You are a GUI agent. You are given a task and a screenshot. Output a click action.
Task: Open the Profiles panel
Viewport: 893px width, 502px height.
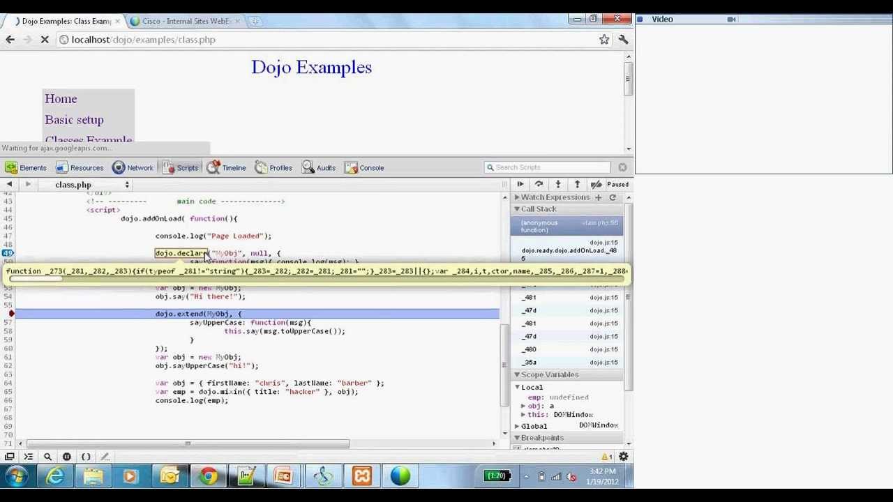point(273,167)
